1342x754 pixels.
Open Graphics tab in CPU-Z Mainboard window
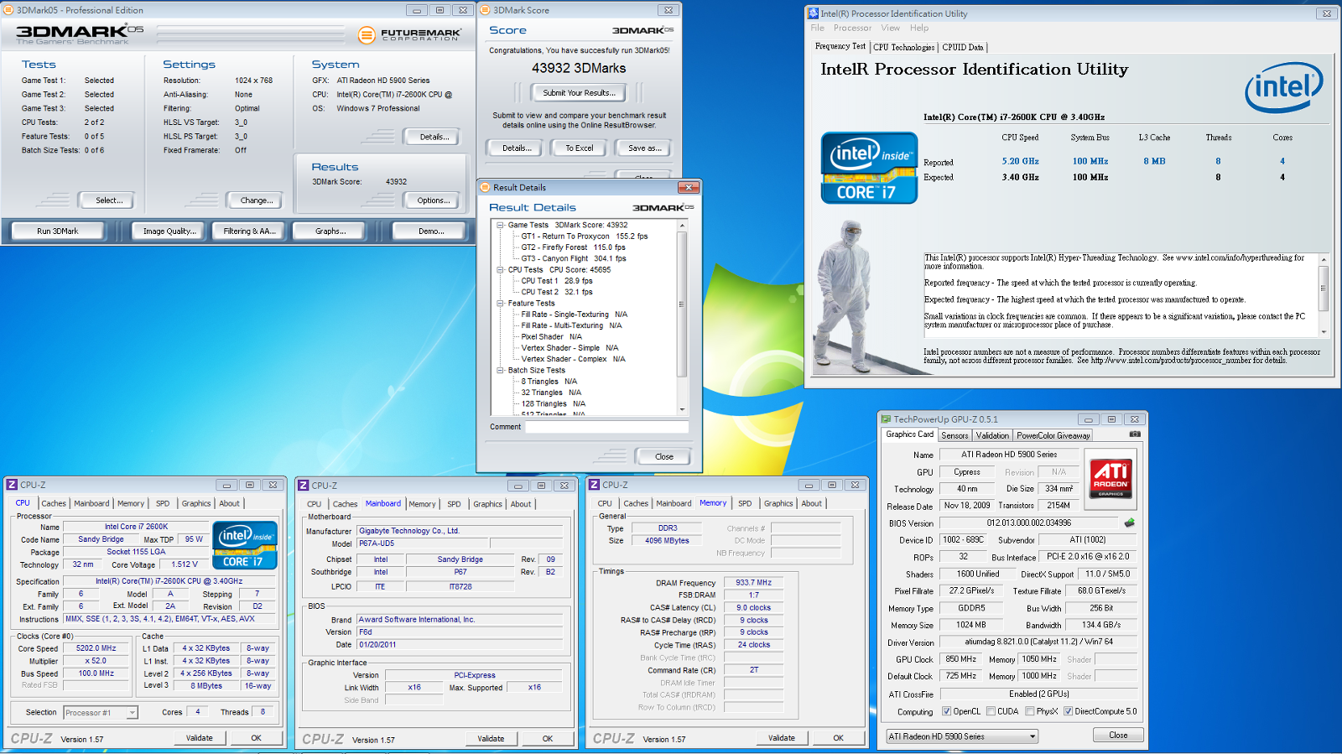tap(487, 504)
